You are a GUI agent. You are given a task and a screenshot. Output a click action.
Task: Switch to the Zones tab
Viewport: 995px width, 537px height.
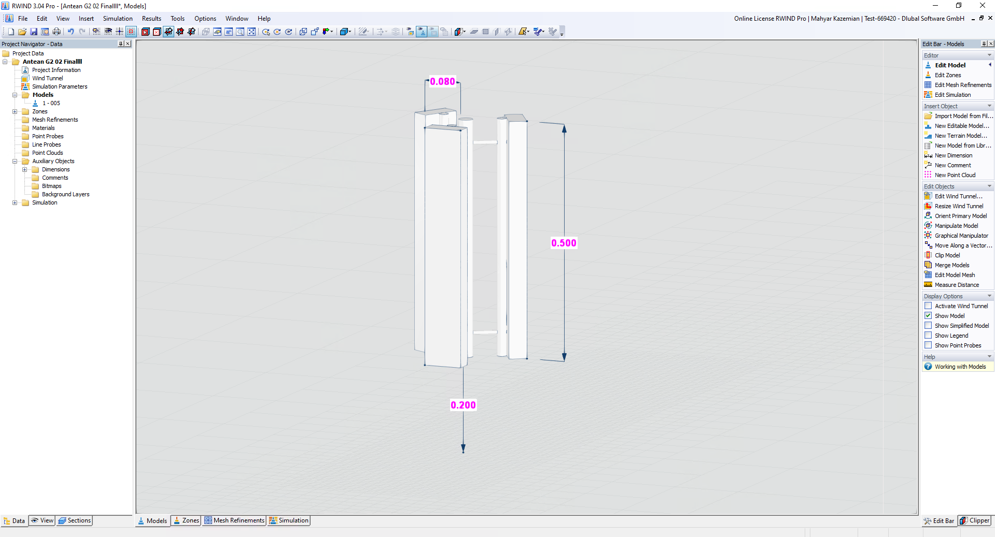[x=185, y=520]
